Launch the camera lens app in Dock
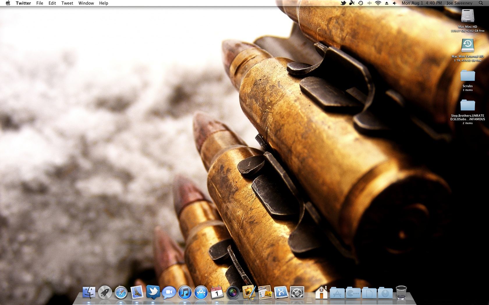 point(233,293)
